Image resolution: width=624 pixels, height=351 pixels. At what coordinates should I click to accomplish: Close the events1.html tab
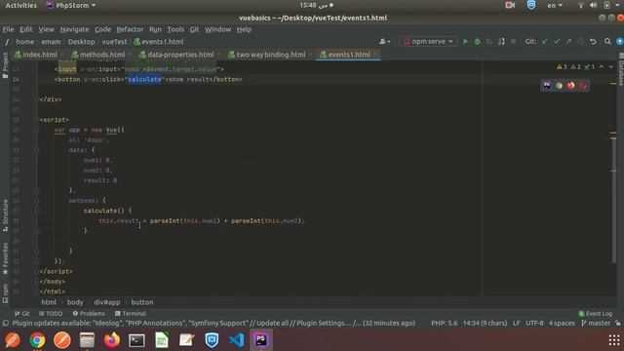(x=375, y=55)
